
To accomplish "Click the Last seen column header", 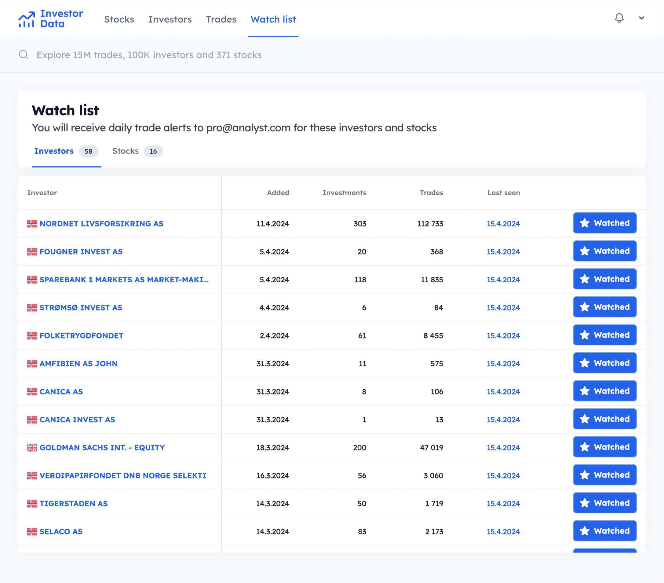I will pyautogui.click(x=503, y=193).
